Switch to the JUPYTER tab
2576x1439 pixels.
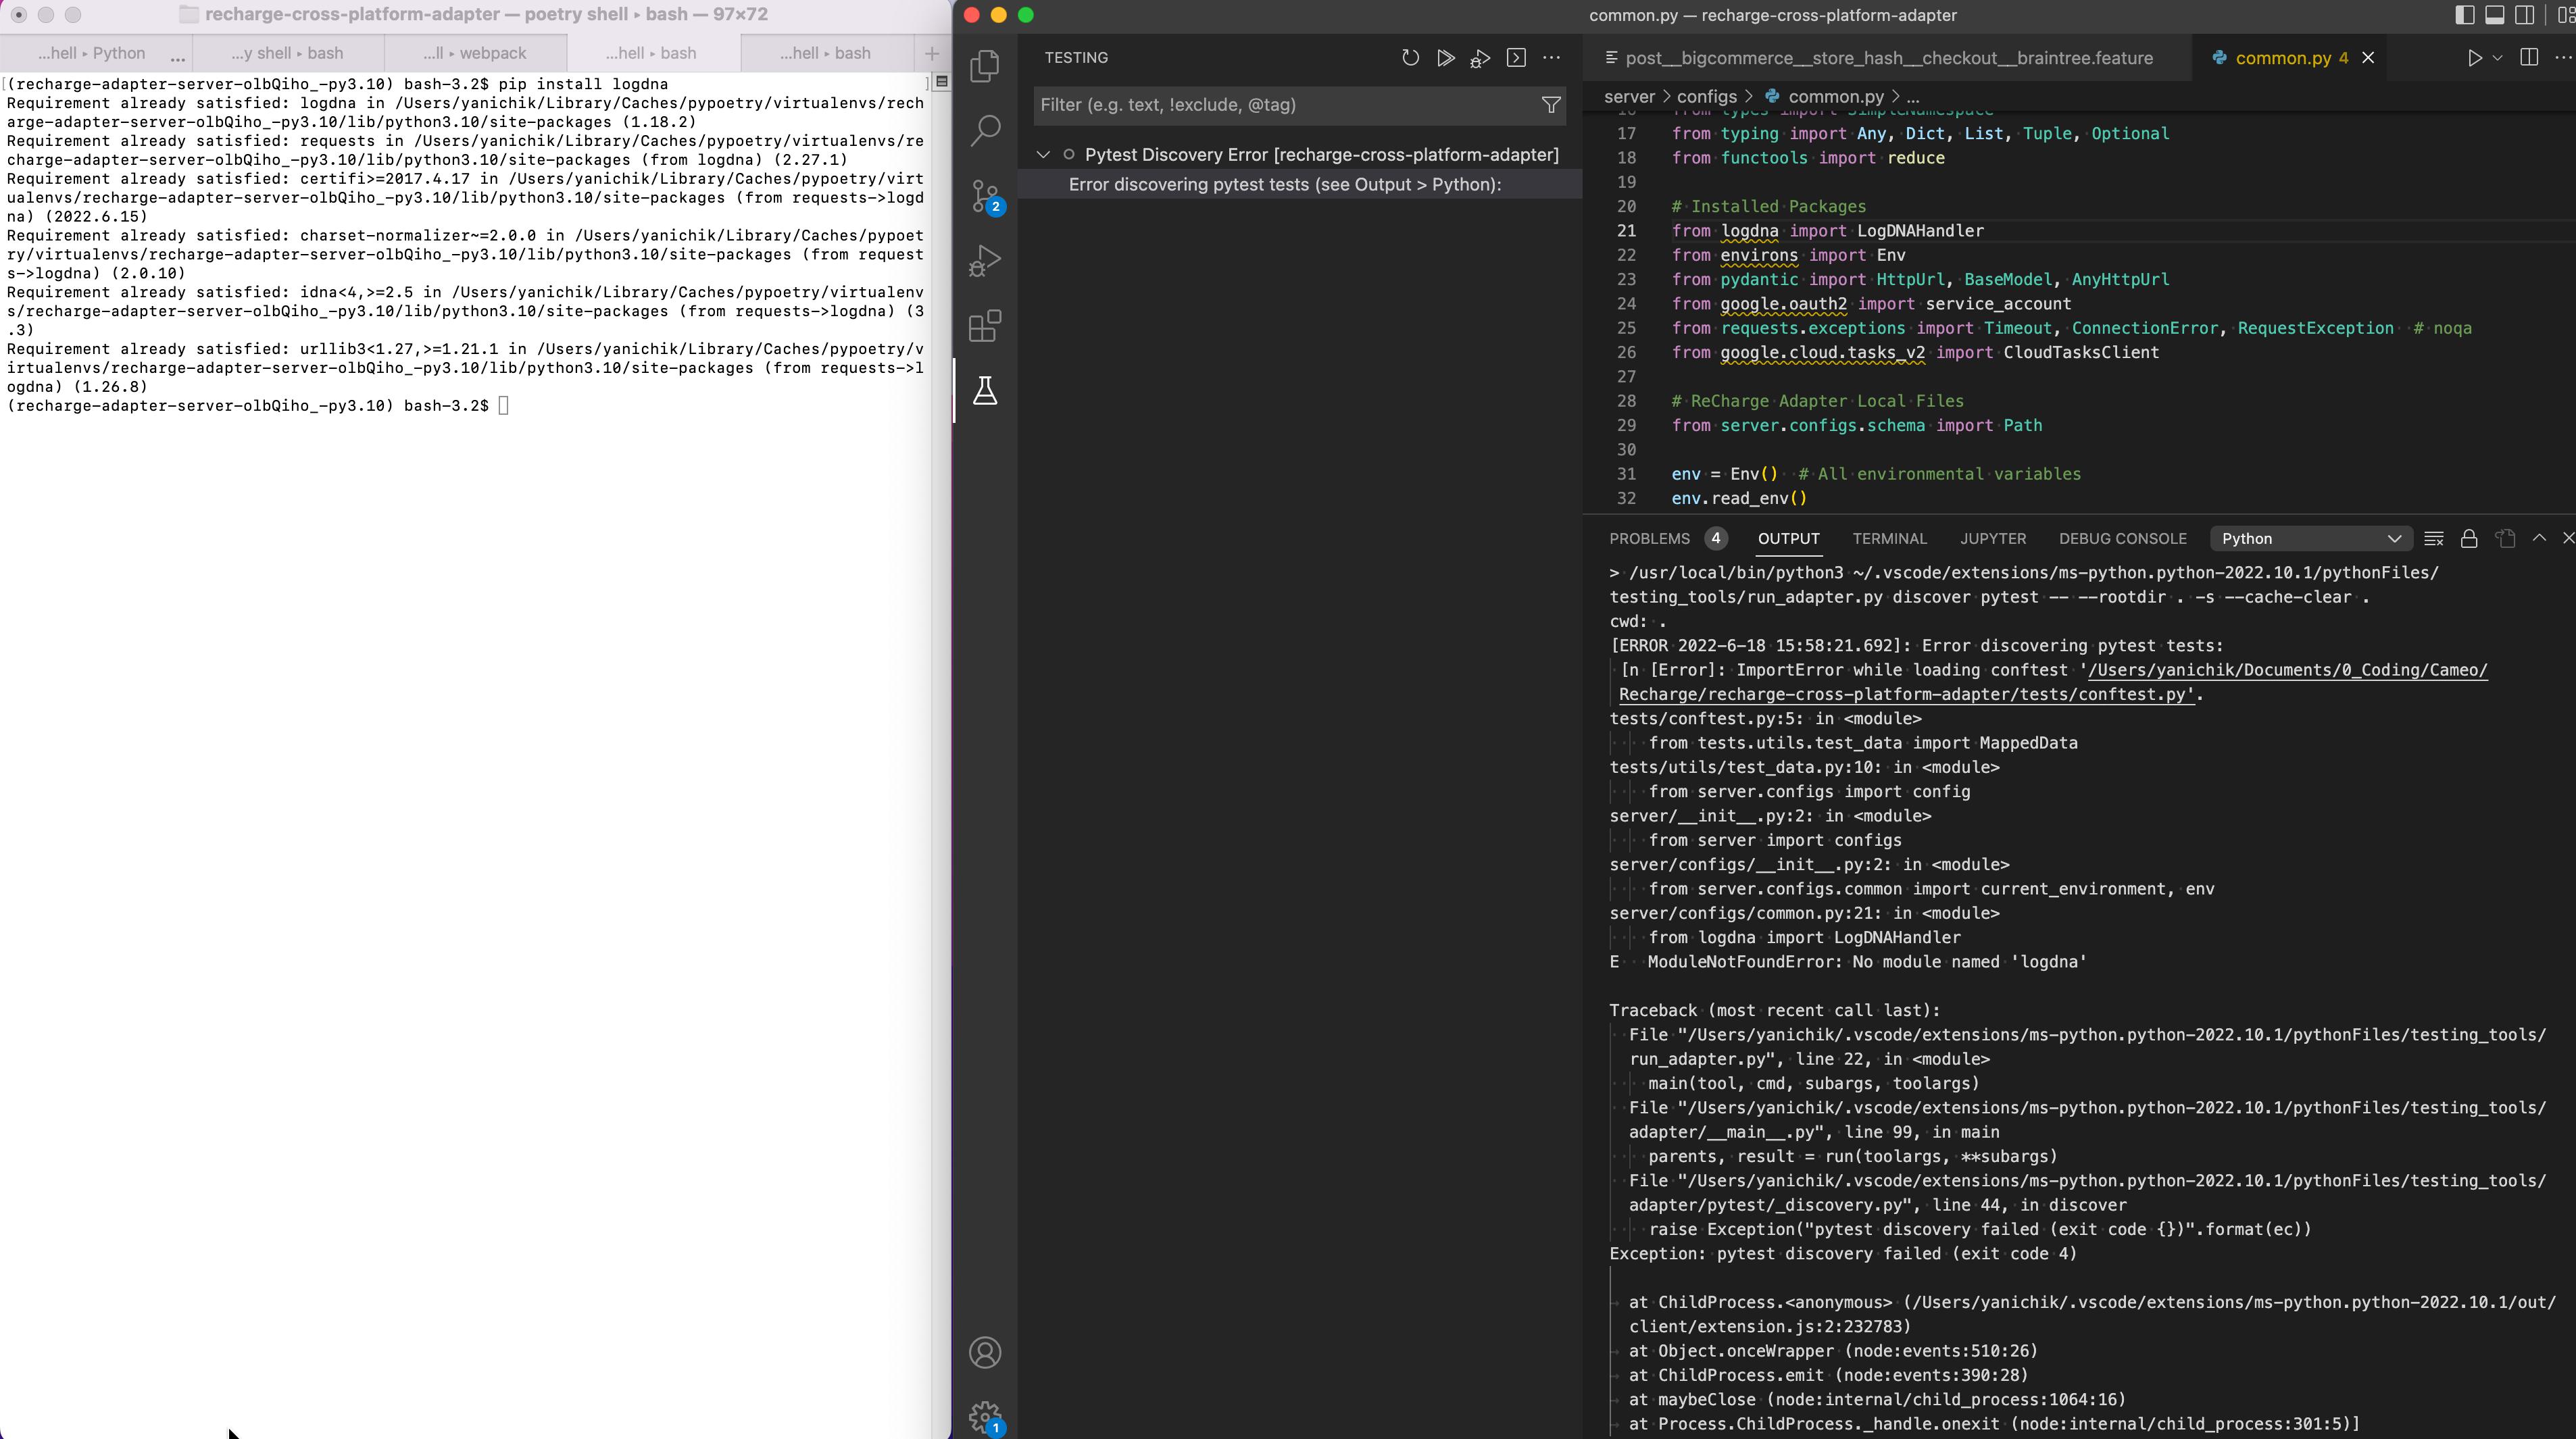pos(1992,539)
